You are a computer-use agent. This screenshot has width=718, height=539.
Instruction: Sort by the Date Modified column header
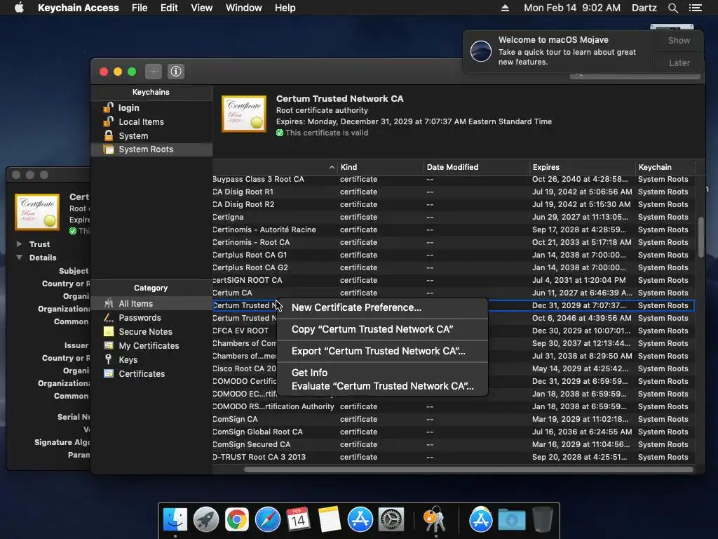[x=476, y=167]
